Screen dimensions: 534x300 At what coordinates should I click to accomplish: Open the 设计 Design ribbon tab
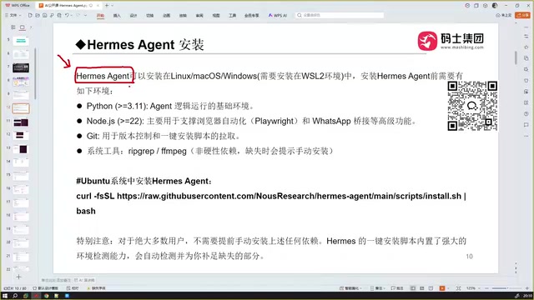(x=133, y=15)
